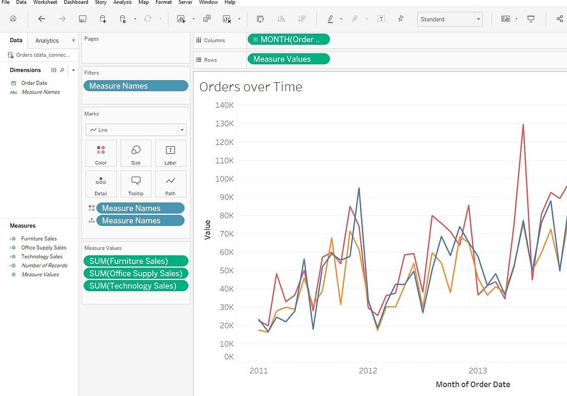Viewport: 567px width, 396px height.
Task: Switch to the Analytics tab
Action: pyautogui.click(x=46, y=40)
